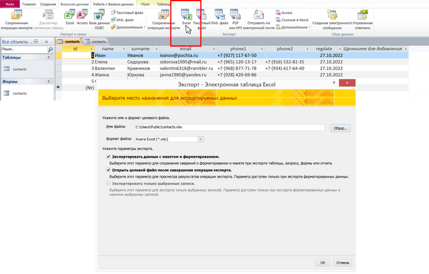Collapse the Tables group
Screen dimensions: 429x274
point(48,57)
